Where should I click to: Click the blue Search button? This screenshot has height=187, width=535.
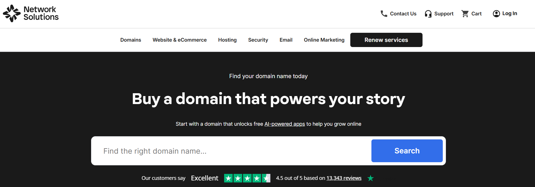click(407, 151)
